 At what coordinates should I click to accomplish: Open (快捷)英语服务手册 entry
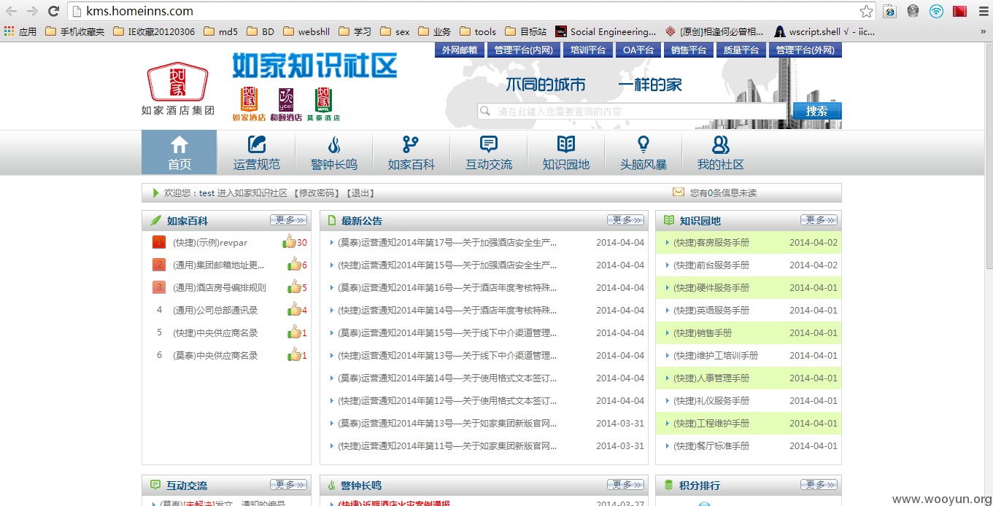click(711, 311)
